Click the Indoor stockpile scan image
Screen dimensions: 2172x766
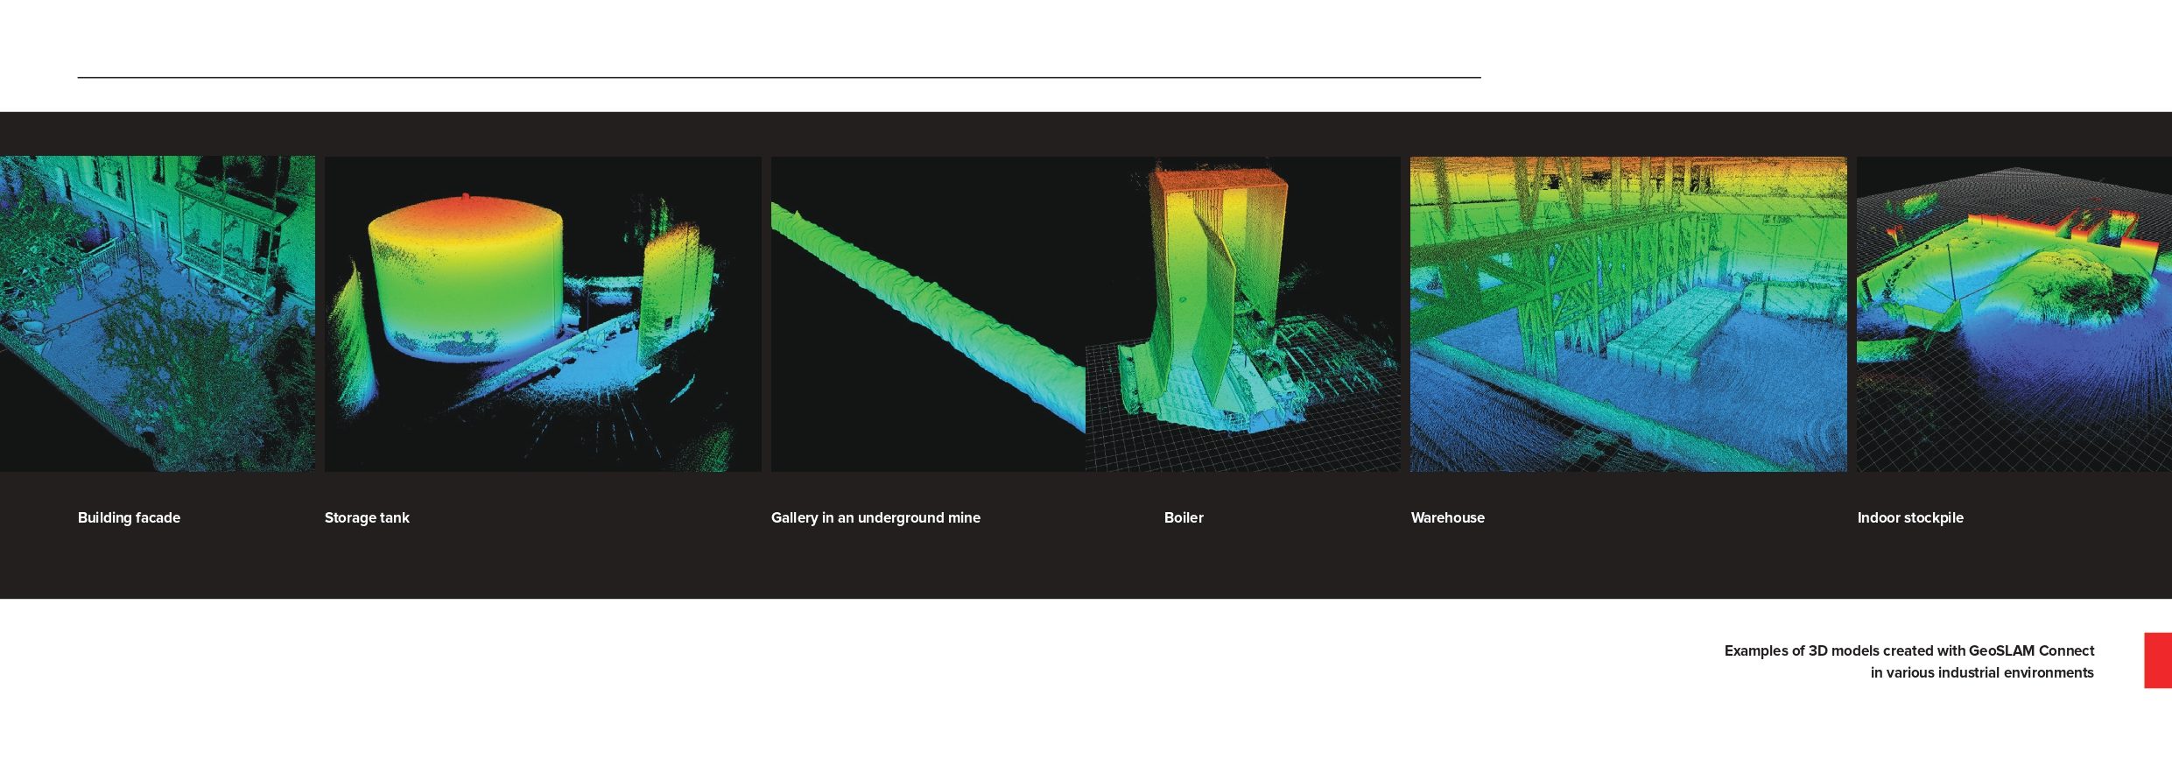coord(2014,314)
